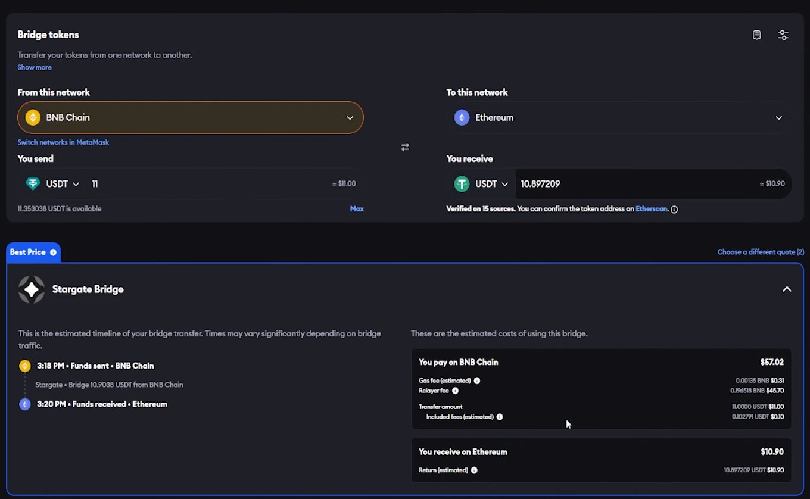Click the Gas fee estimated info icon
Image resolution: width=810 pixels, height=499 pixels.
(478, 381)
